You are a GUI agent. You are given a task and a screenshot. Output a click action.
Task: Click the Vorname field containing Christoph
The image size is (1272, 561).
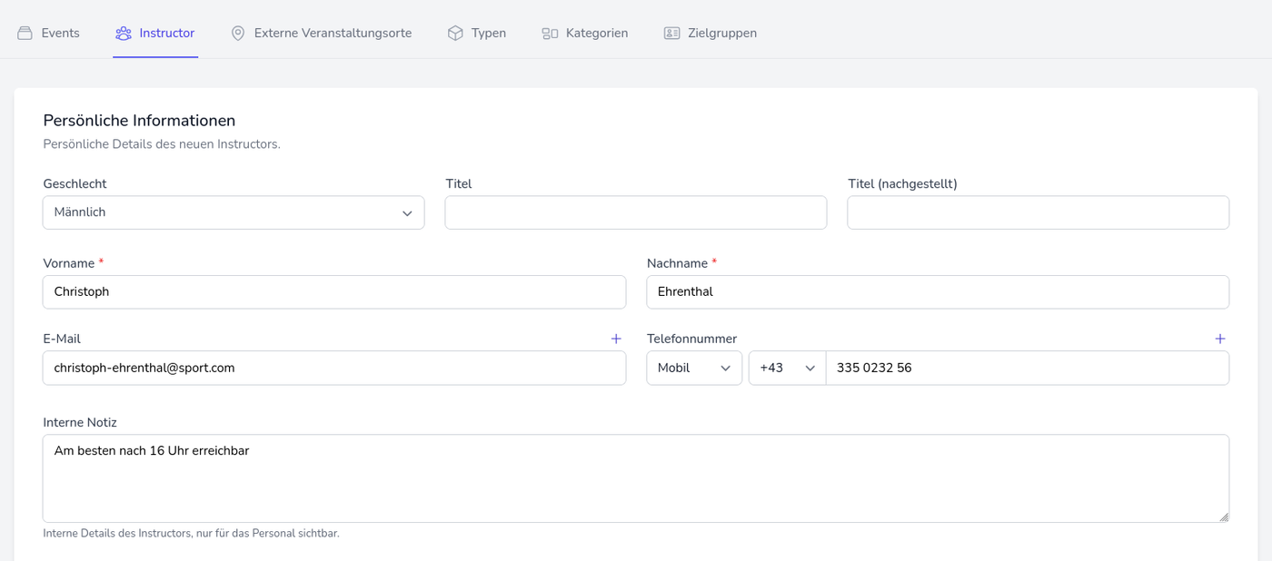334,292
